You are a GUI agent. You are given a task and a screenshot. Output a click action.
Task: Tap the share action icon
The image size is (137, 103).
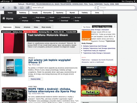coord(28,7)
